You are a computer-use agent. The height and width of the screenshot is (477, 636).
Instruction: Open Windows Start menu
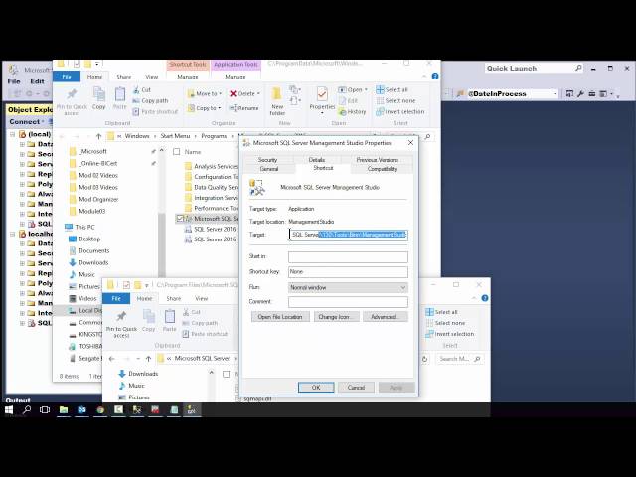[x=9, y=410]
